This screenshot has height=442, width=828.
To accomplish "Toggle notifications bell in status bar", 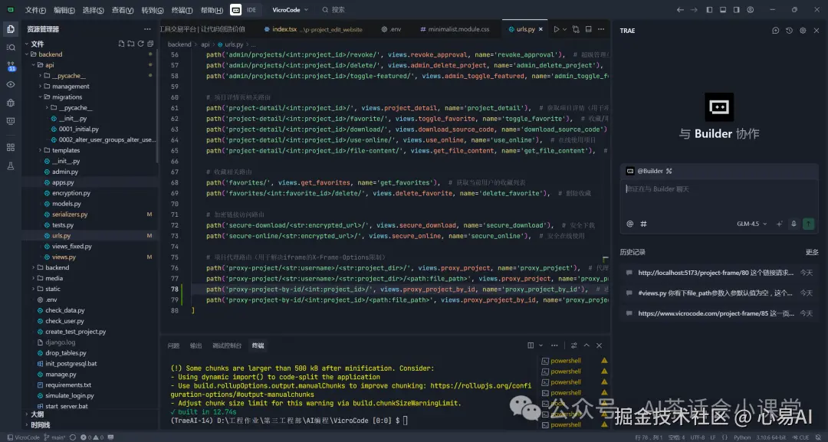I will [x=818, y=437].
